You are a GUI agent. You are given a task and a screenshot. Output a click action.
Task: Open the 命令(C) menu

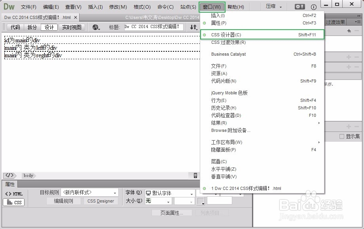[165, 7]
